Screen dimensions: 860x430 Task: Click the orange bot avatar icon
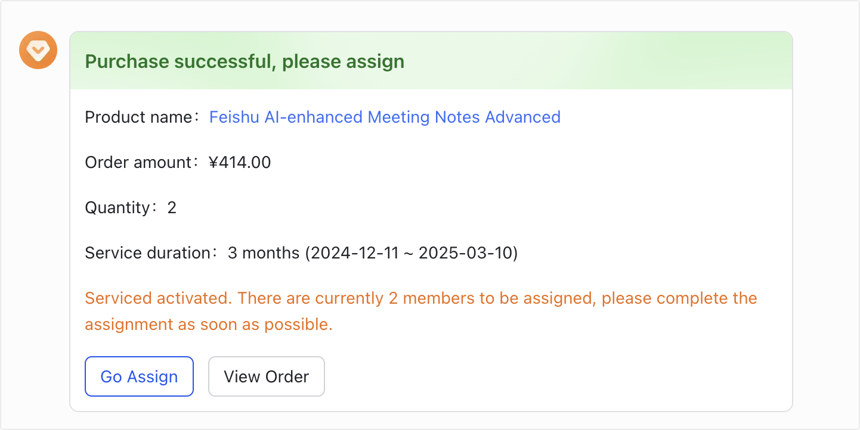tap(38, 50)
